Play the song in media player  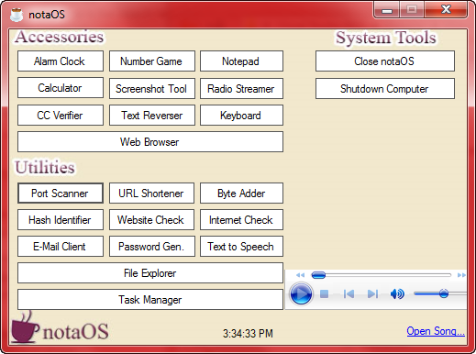pos(301,294)
